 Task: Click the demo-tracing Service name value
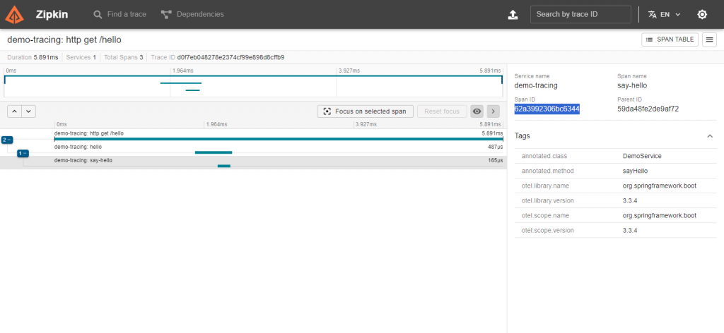point(536,85)
